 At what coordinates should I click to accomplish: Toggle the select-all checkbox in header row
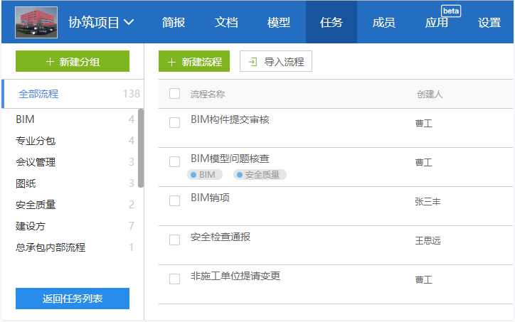tap(174, 94)
